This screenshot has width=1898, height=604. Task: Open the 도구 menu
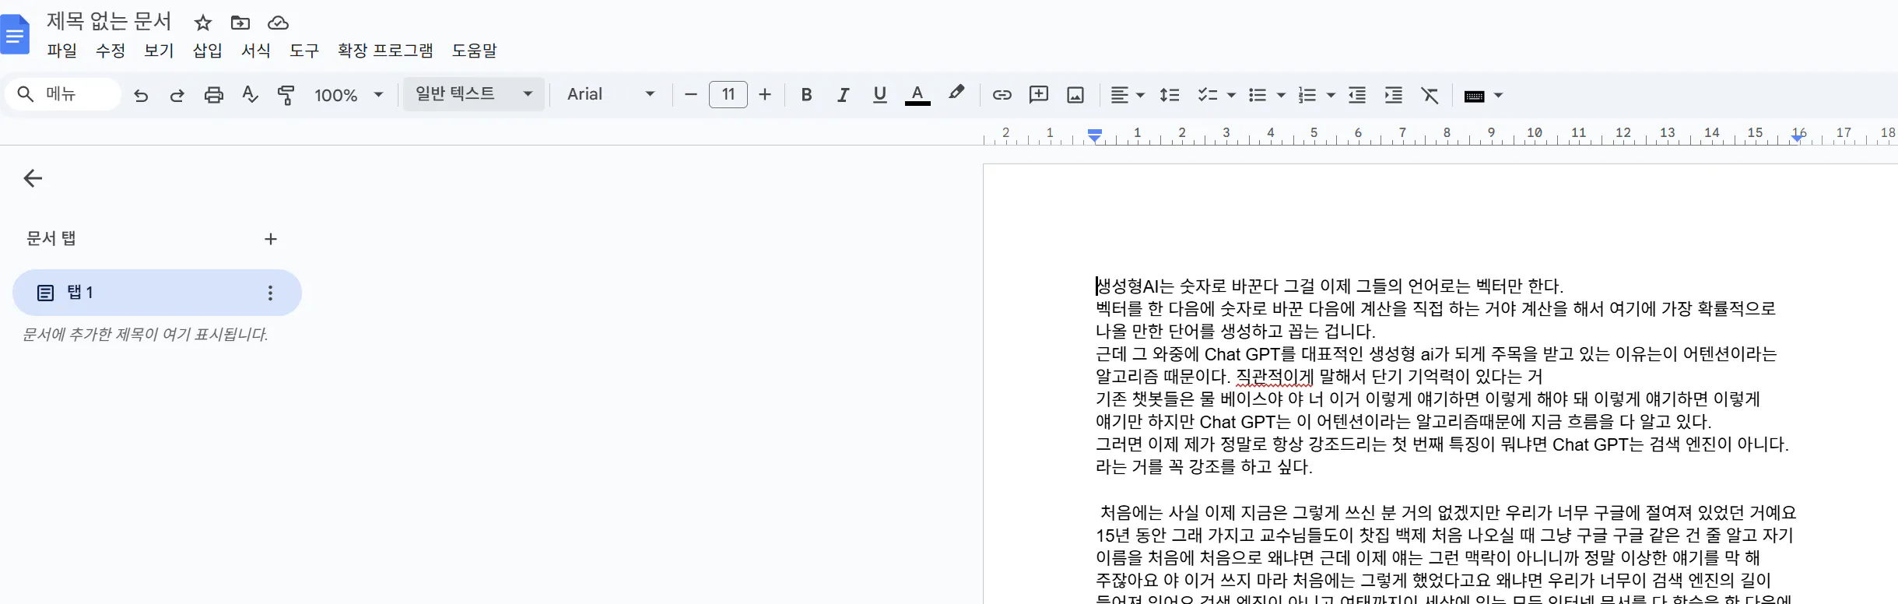304,51
